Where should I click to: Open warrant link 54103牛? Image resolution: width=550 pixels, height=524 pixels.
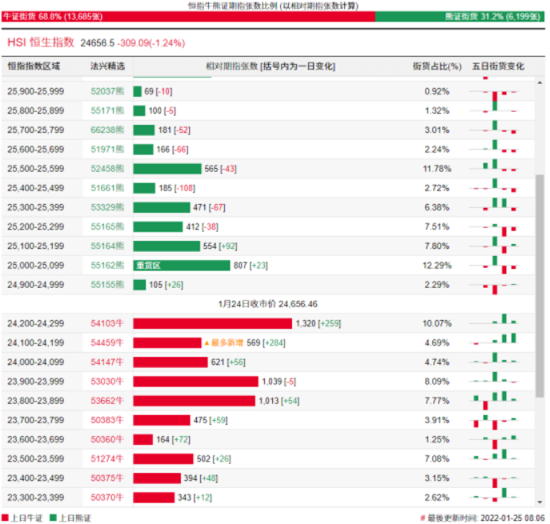(x=107, y=323)
